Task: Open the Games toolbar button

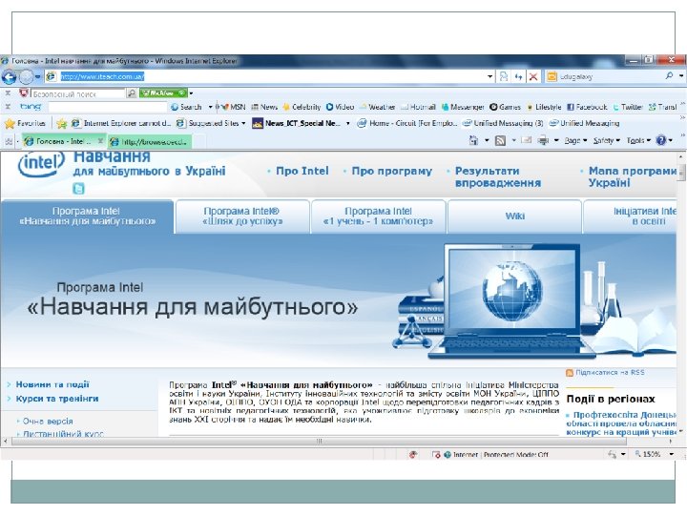Action: tap(505, 107)
